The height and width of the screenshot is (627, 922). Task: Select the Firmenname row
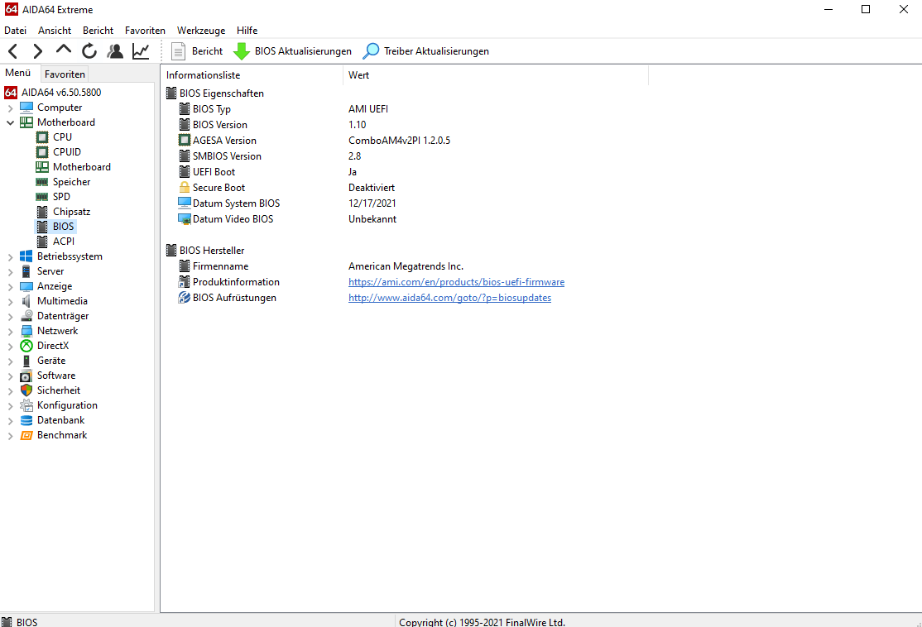(x=406, y=266)
